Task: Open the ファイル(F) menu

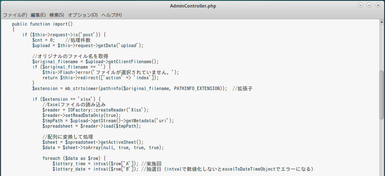Action: point(15,15)
